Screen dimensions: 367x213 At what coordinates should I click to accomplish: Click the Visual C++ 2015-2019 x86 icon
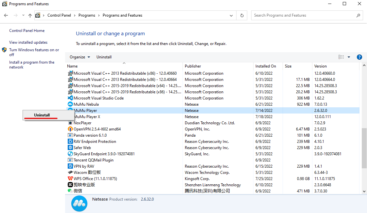tap(70, 92)
